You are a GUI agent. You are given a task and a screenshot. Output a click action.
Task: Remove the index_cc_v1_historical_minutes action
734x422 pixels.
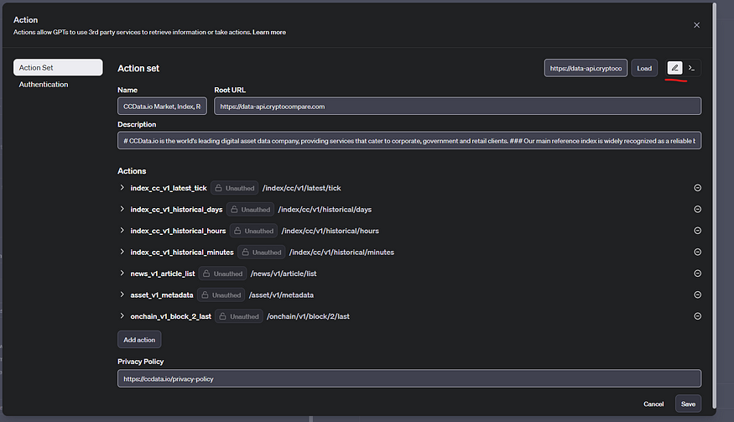697,252
